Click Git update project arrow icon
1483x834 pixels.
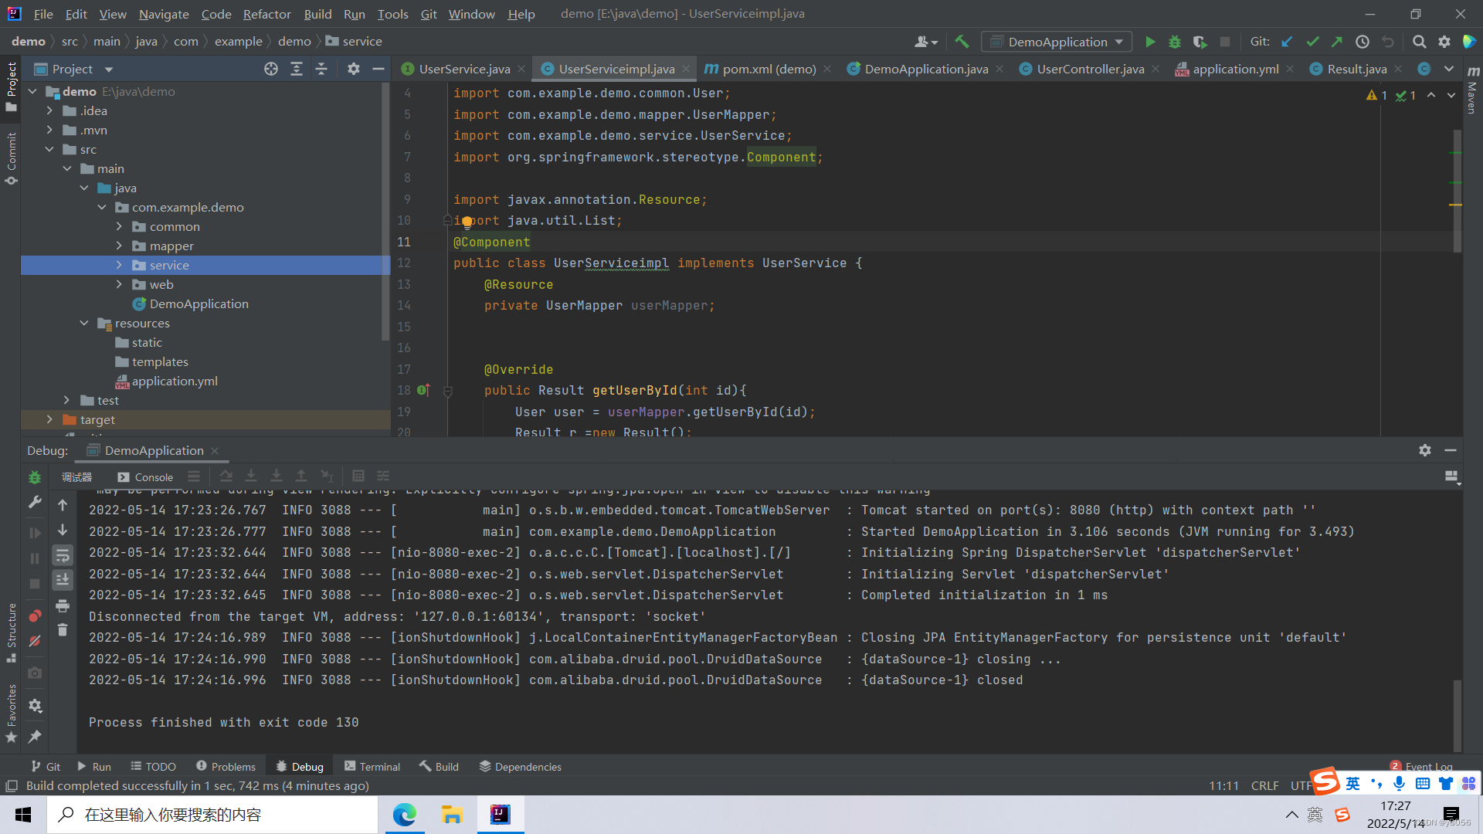pyautogui.click(x=1287, y=42)
